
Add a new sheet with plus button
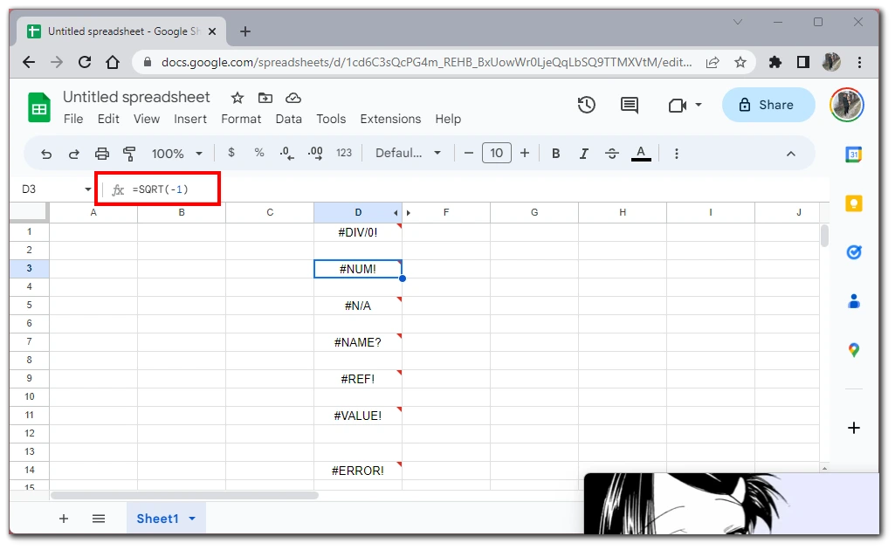pos(64,519)
